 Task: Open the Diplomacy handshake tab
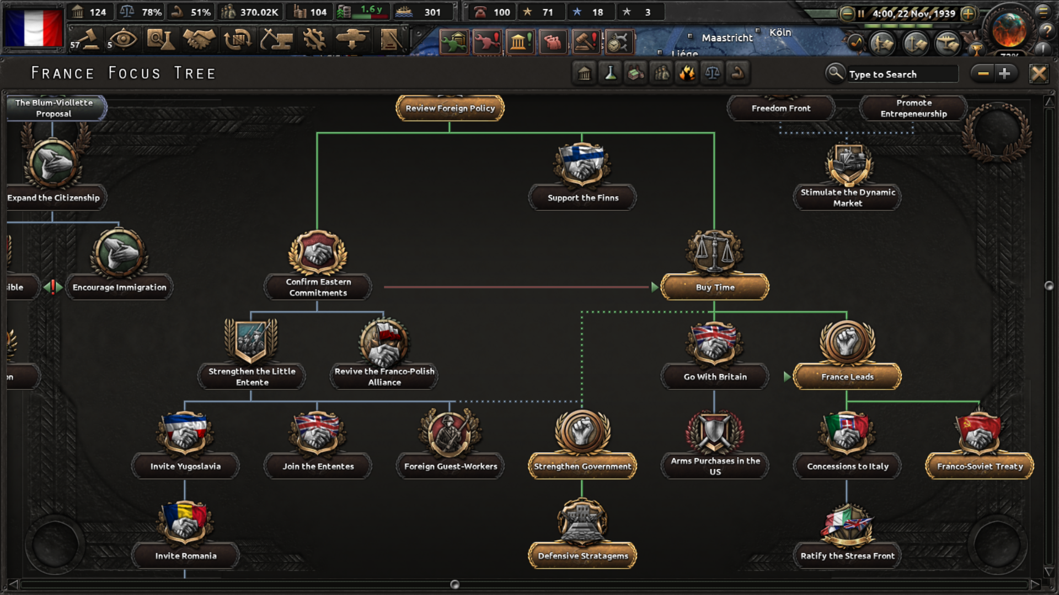[199, 40]
